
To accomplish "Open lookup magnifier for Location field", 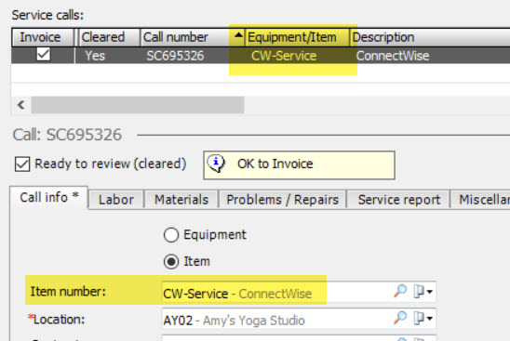I will (x=400, y=318).
